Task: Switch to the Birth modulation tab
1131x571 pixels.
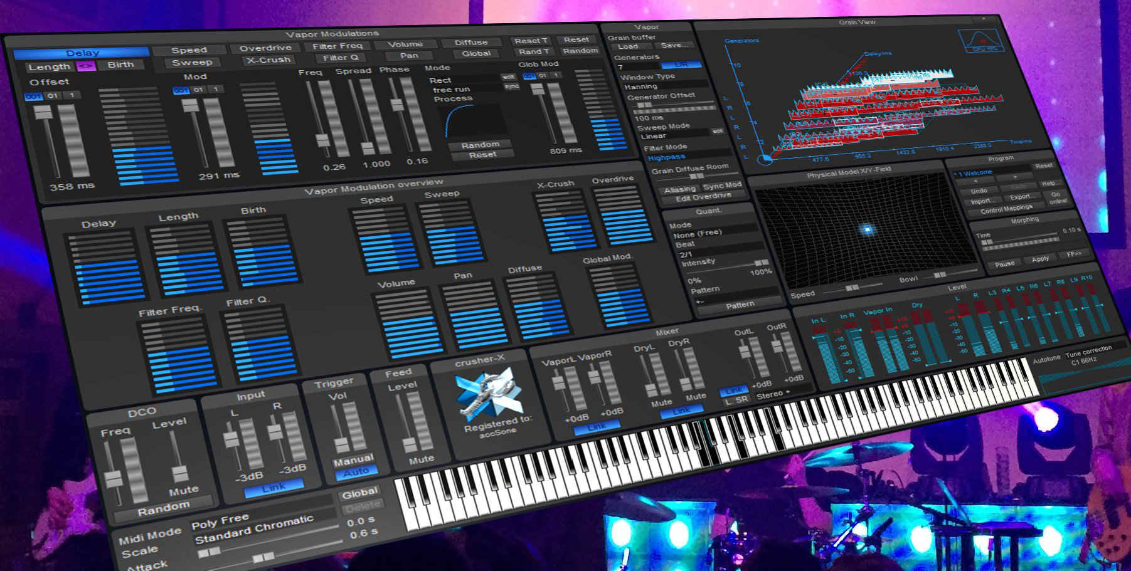Action: point(120,64)
